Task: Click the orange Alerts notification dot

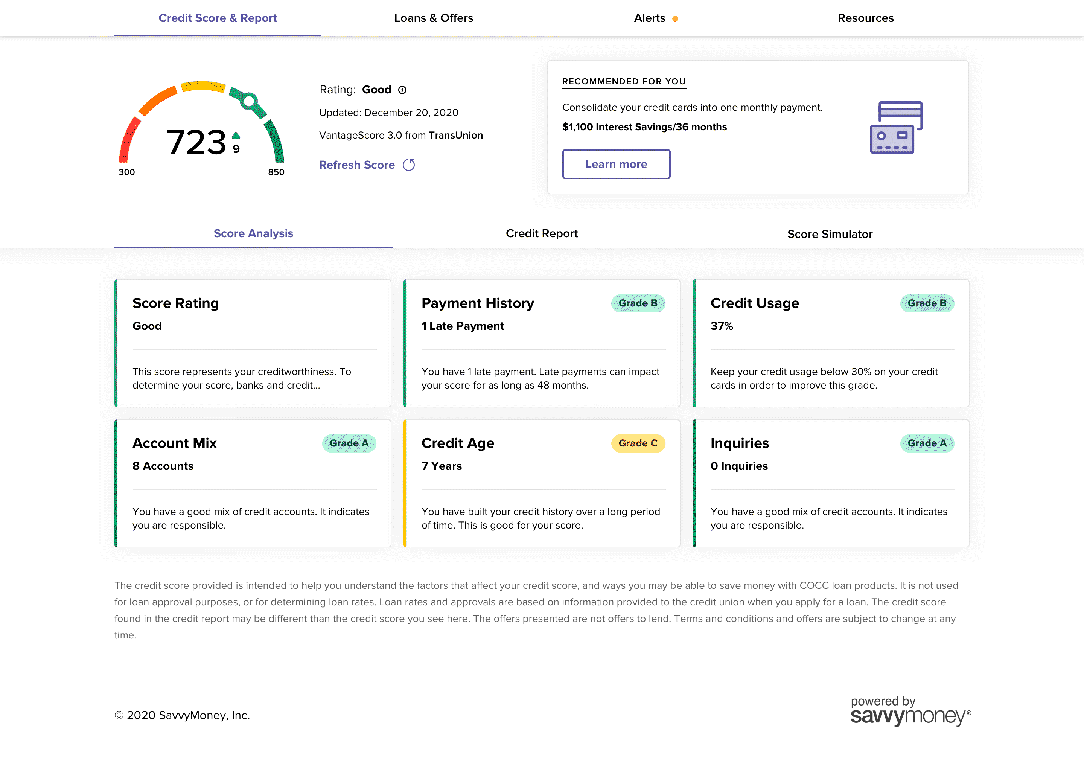Action: [x=675, y=19]
